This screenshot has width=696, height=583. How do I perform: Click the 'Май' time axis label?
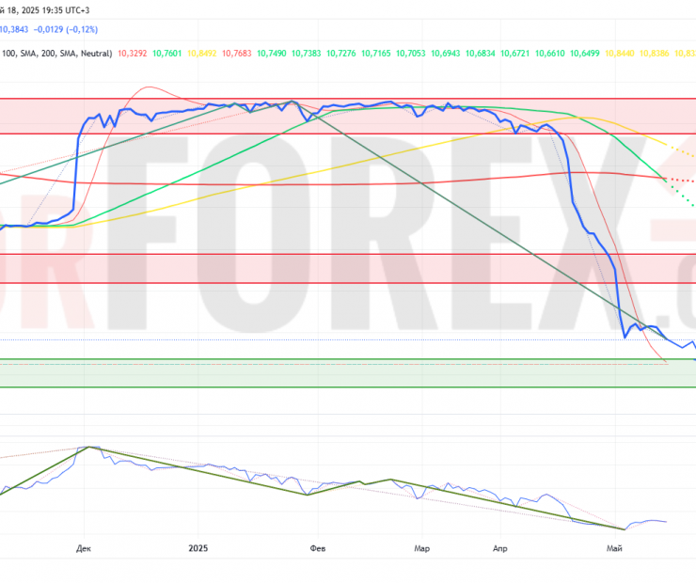615,549
